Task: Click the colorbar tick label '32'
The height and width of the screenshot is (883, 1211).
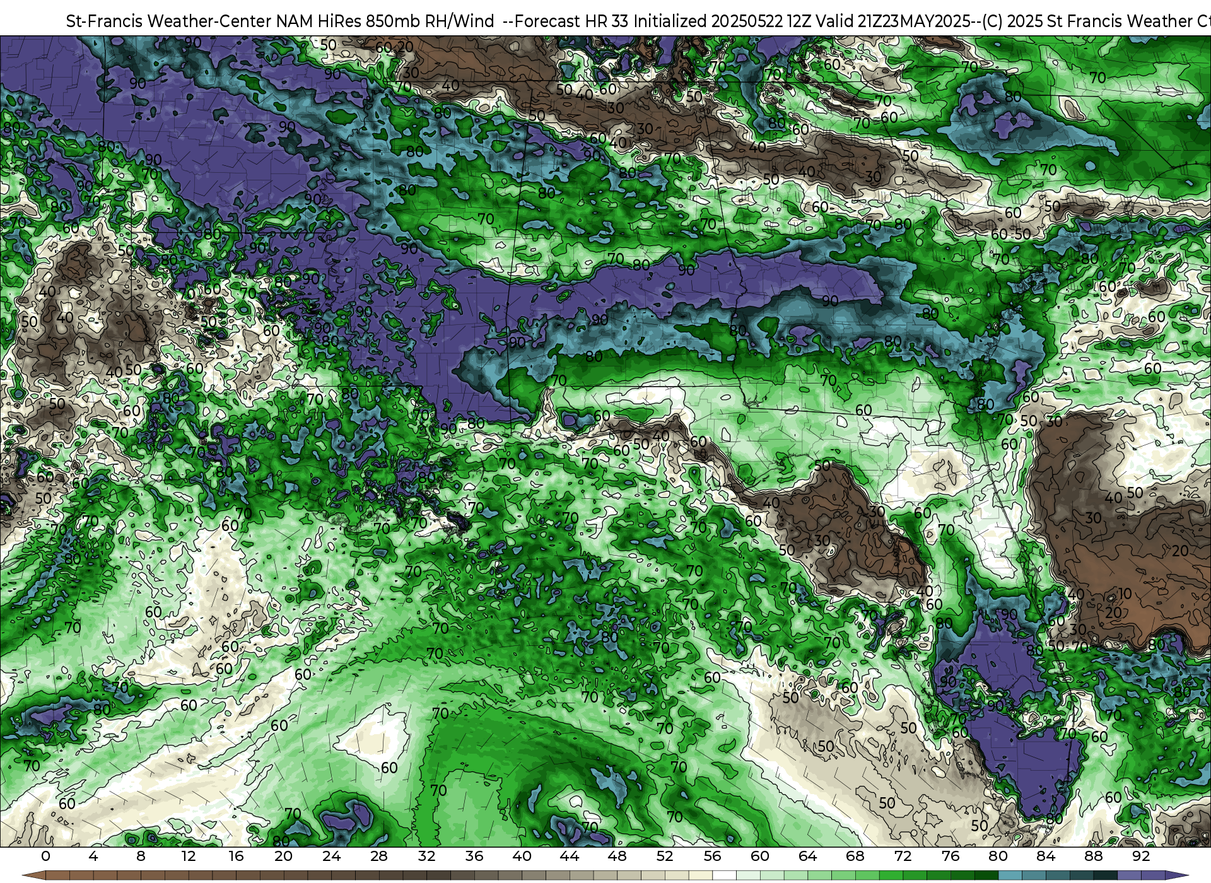Action: pos(427,856)
